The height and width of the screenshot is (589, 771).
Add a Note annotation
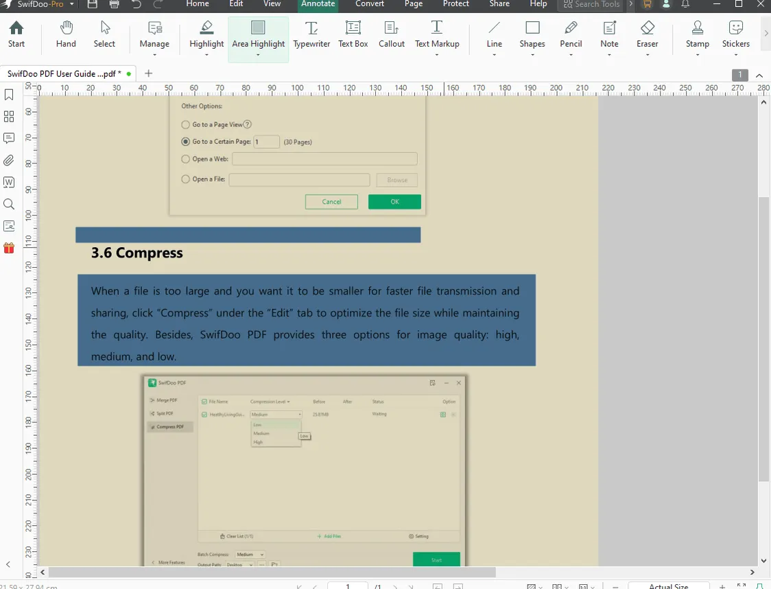pos(609,34)
